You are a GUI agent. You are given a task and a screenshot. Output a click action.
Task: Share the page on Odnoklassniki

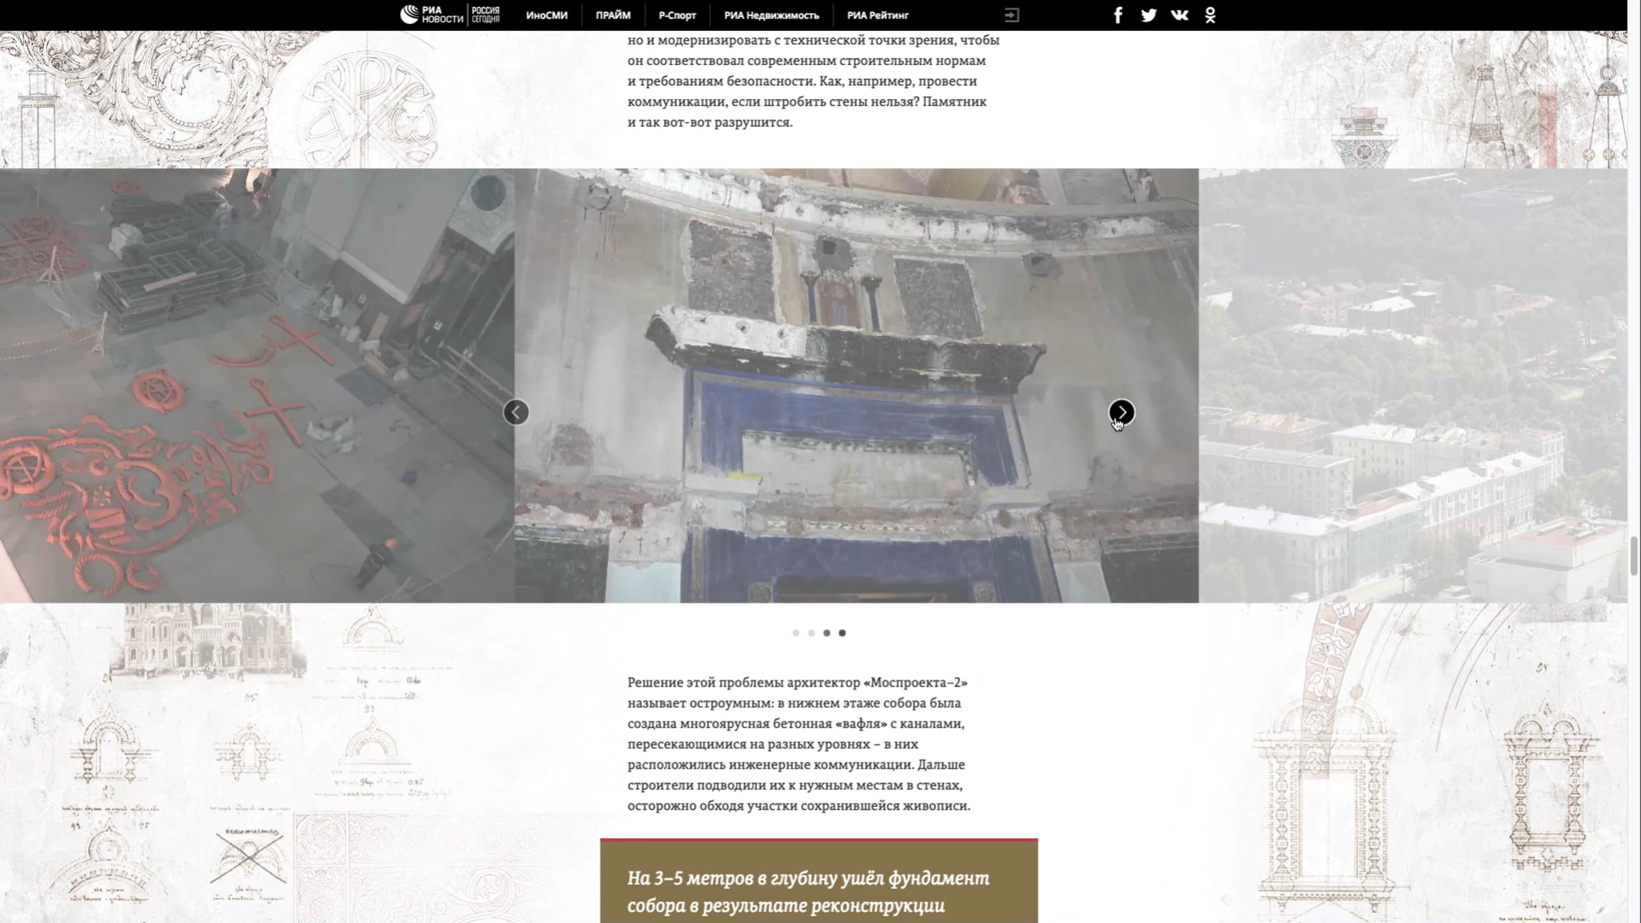tap(1210, 15)
